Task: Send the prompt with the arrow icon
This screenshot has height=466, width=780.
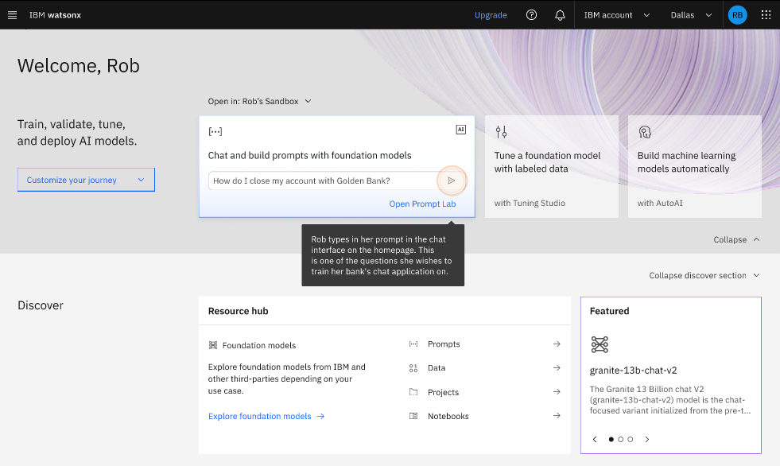Action: pos(451,181)
